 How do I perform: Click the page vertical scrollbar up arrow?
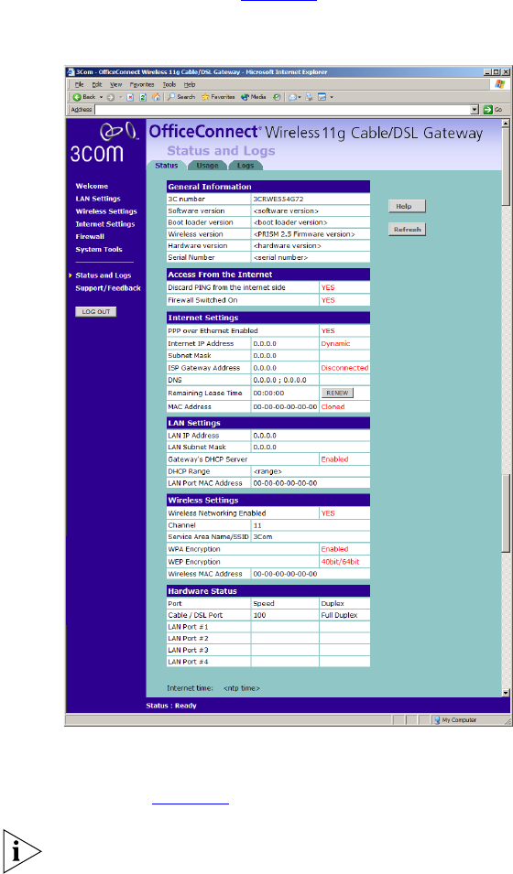pos(506,124)
